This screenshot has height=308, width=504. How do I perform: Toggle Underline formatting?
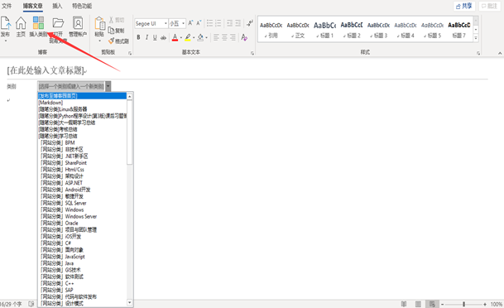pyautogui.click(x=155, y=37)
